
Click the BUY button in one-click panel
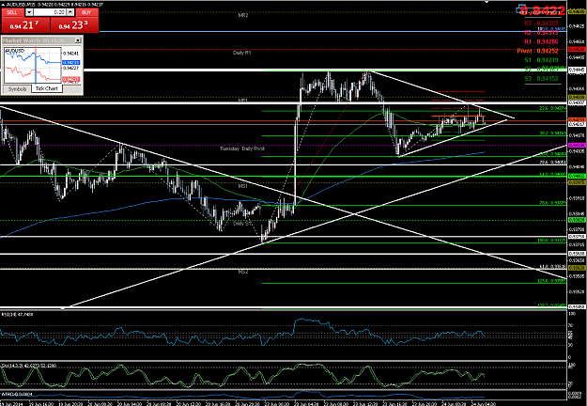point(86,12)
